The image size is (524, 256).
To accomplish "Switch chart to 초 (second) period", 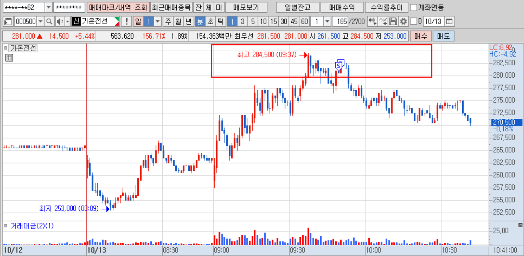I will tap(210, 22).
